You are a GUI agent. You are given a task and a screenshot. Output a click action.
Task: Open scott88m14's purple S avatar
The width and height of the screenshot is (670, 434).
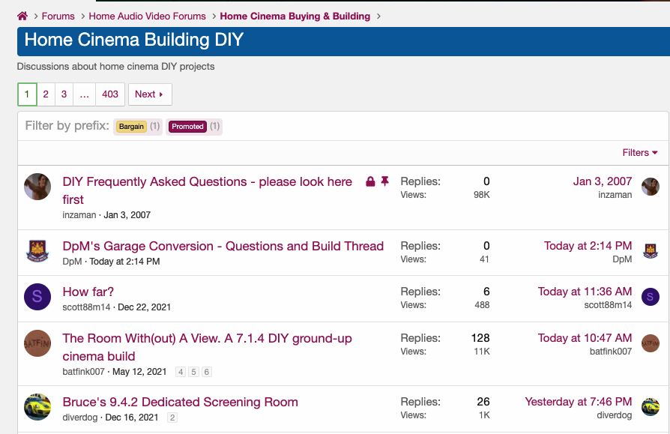pos(37,297)
